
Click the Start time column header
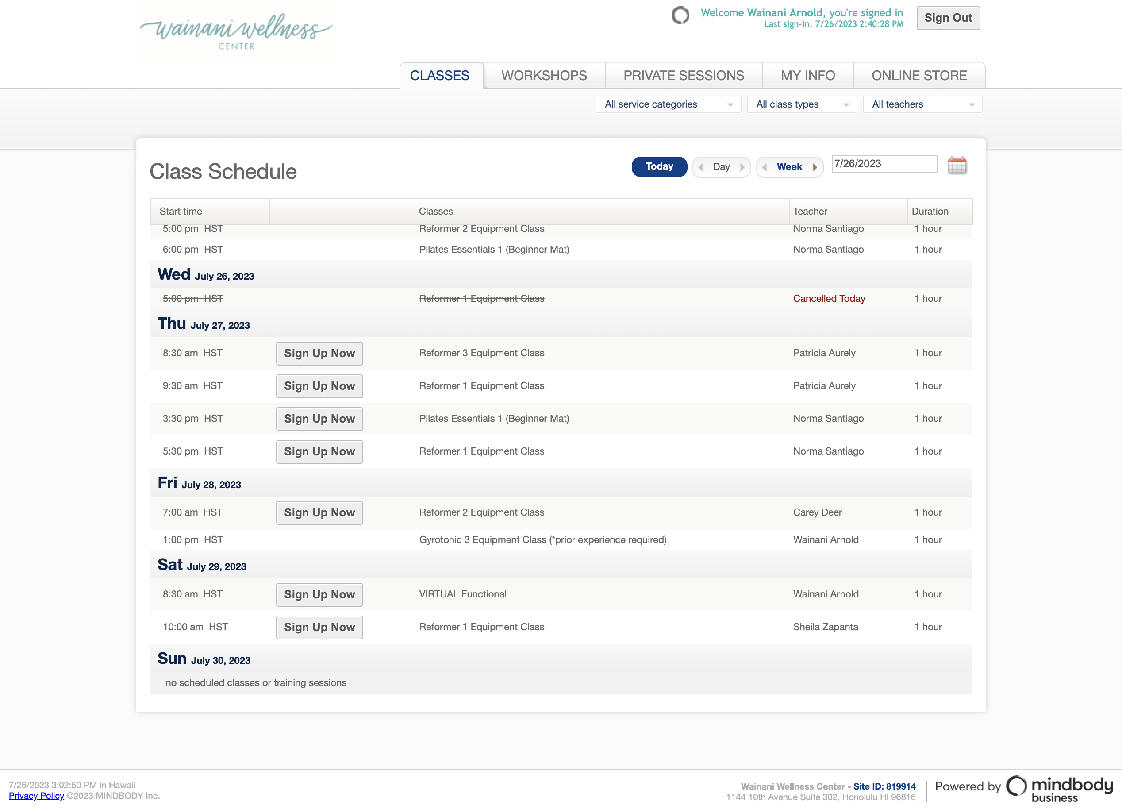click(x=210, y=211)
